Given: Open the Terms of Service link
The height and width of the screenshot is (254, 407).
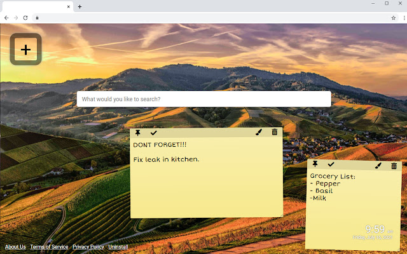Looking at the screenshot, I should (49, 247).
